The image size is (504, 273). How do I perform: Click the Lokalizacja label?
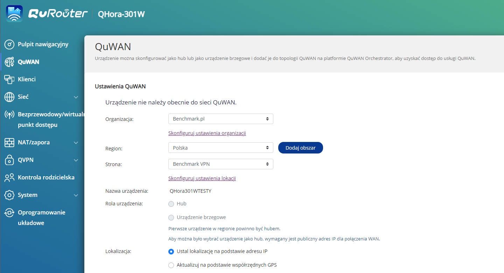click(118, 251)
